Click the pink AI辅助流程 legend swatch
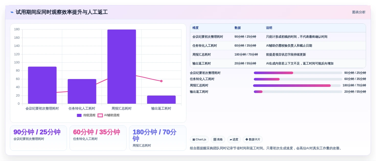The image size is (376, 161). pyautogui.click(x=100, y=115)
